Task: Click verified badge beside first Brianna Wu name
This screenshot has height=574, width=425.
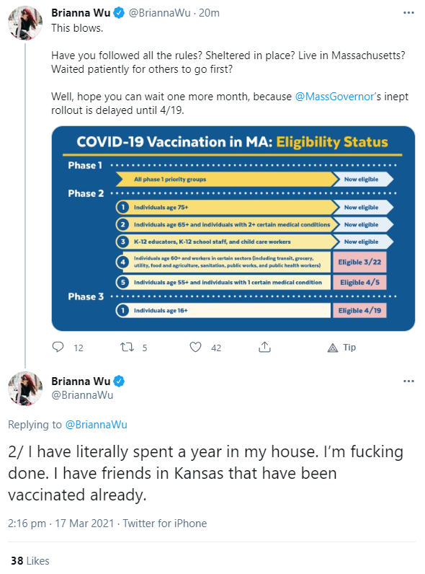Action: pos(119,13)
